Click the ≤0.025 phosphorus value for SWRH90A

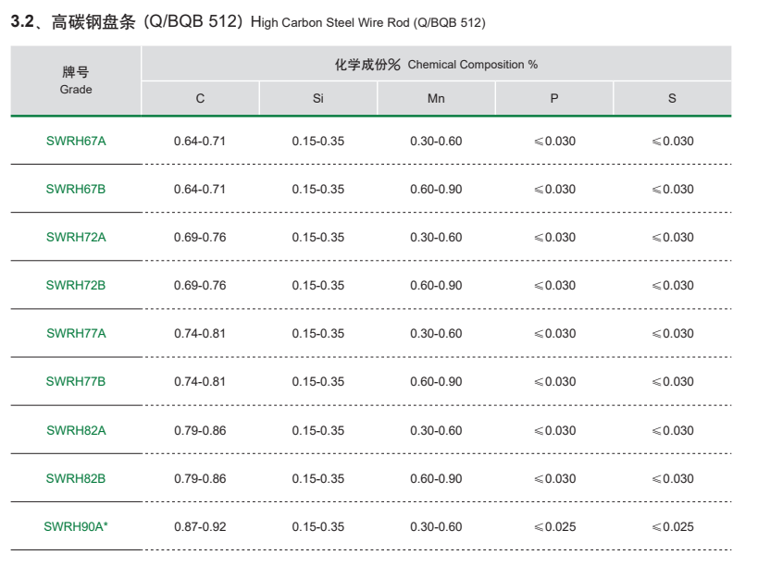[554, 527]
